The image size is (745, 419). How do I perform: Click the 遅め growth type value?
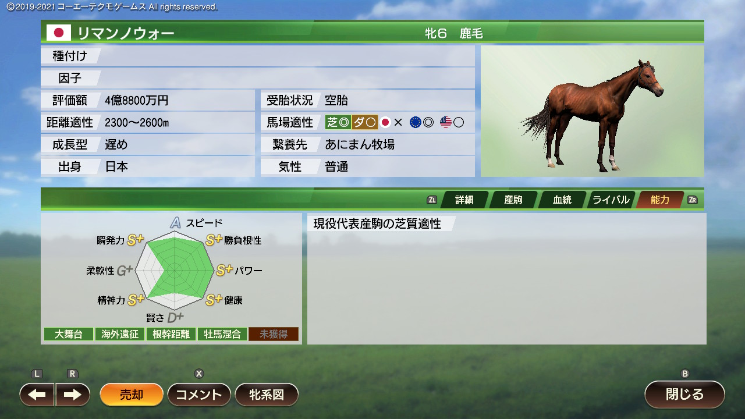click(x=116, y=144)
